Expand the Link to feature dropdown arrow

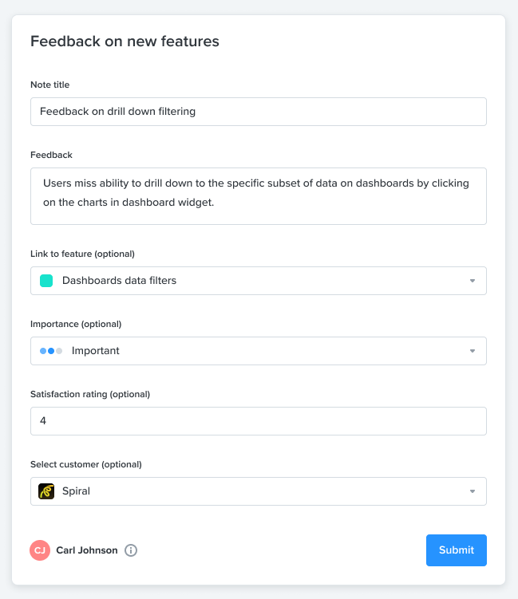coord(473,281)
